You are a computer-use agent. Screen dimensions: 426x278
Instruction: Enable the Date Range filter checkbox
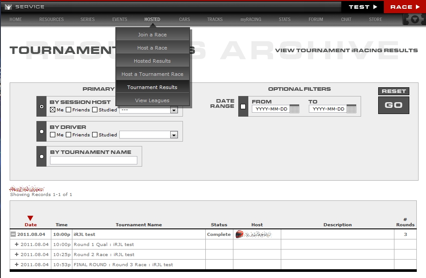tap(243, 107)
